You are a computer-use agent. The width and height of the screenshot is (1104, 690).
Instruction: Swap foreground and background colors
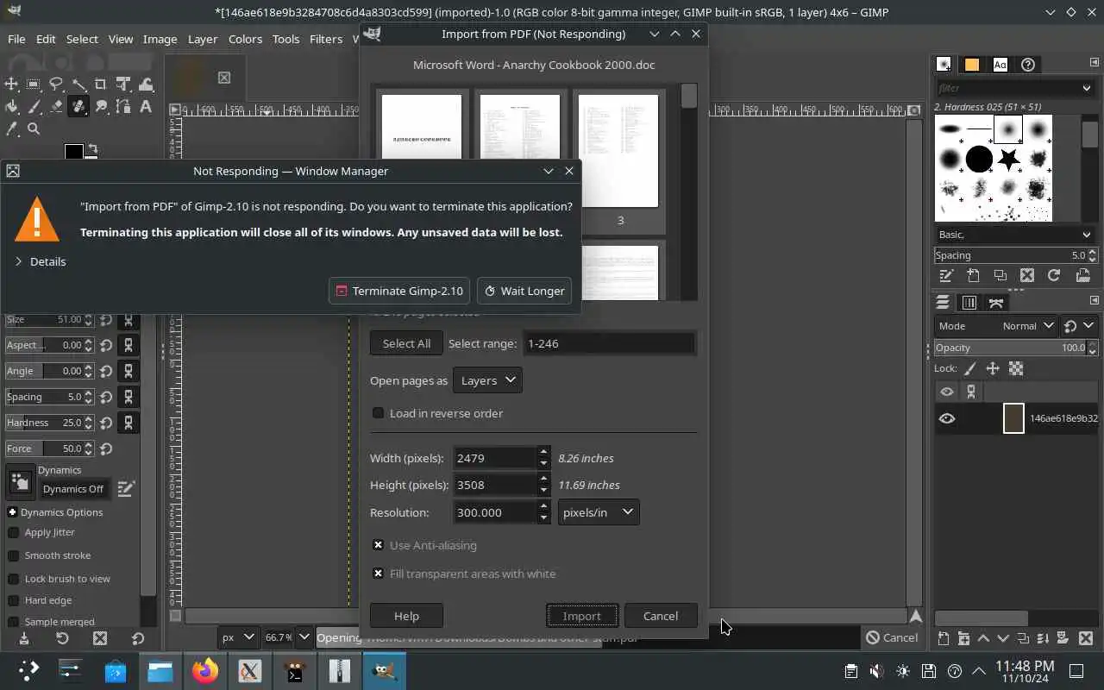91,149
